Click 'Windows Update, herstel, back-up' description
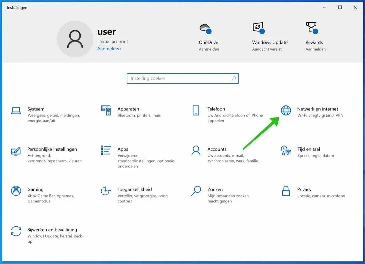This screenshot has width=365, height=264. coord(55,239)
